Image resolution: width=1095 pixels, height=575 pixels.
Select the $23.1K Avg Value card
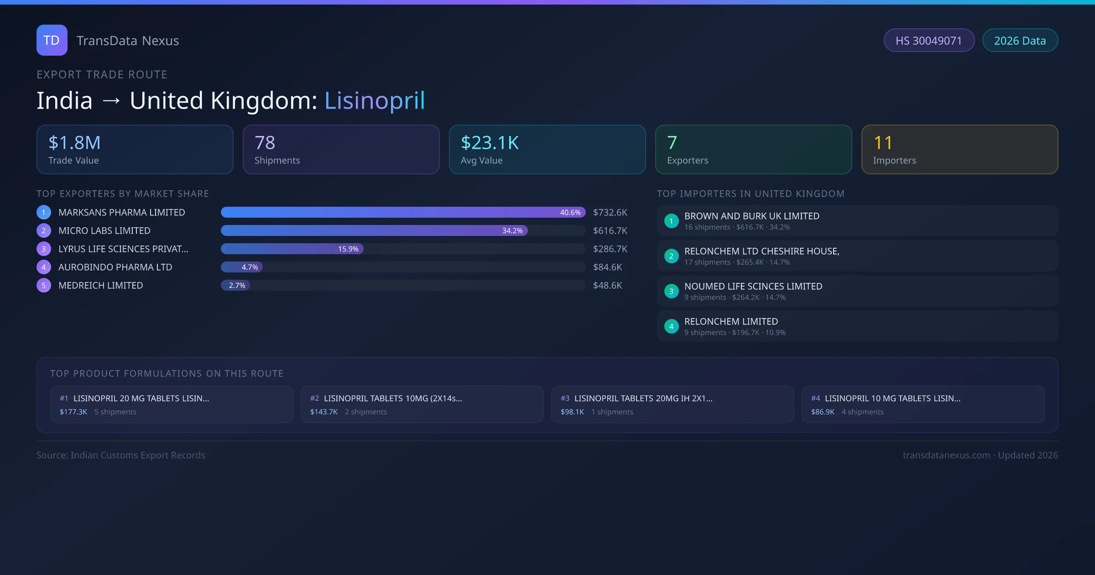coord(547,149)
